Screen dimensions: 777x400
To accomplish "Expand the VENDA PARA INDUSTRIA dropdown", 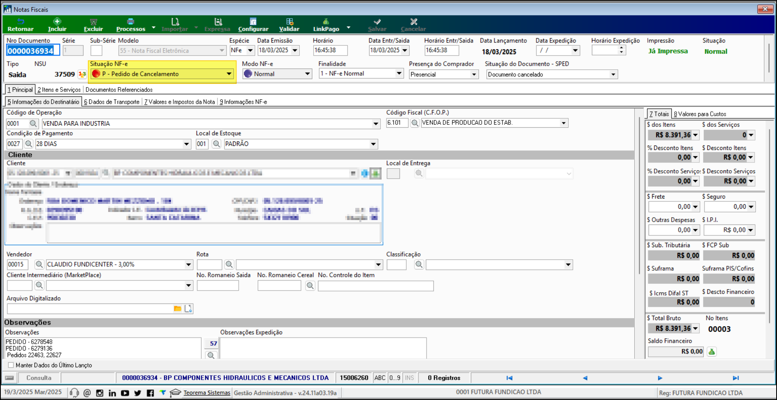I will pyautogui.click(x=376, y=124).
